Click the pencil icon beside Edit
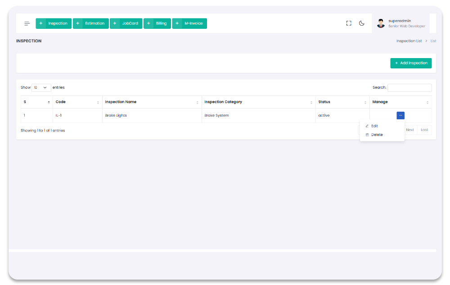450x285 pixels. point(367,126)
